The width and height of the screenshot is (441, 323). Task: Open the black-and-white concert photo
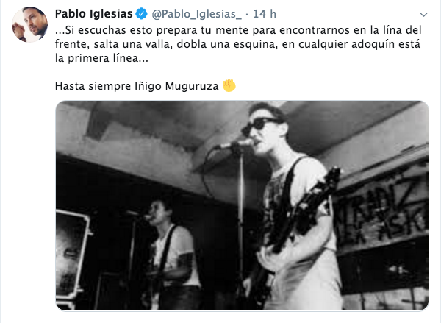[x=242, y=205]
